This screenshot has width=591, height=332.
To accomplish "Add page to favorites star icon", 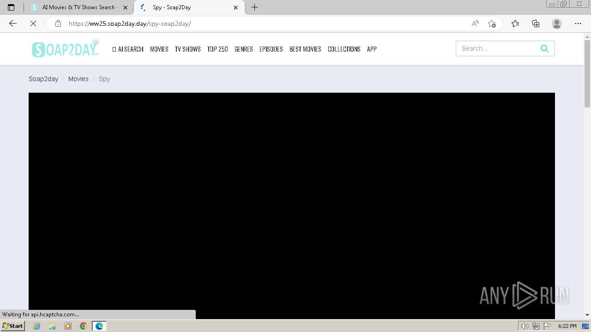I will click(x=492, y=24).
